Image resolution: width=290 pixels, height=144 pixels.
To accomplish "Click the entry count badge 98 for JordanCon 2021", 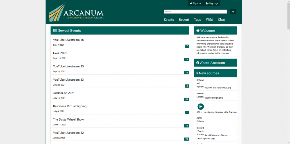I will 186,99.
